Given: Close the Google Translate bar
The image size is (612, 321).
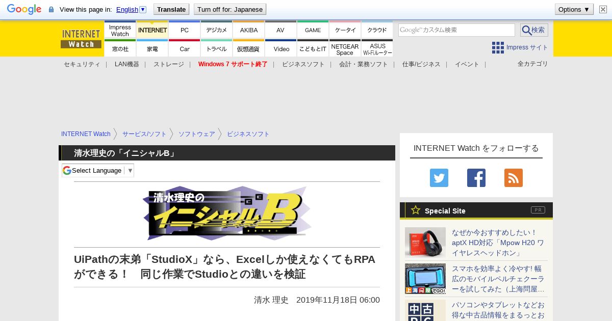Looking at the screenshot, I should 602,9.
